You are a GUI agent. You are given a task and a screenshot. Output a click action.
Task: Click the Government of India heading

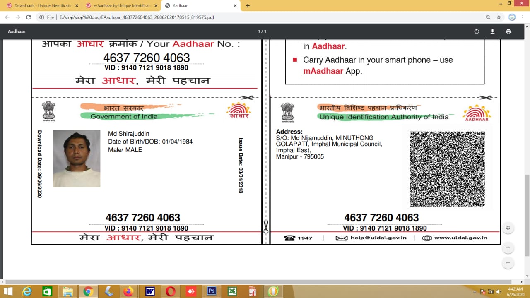point(124,116)
